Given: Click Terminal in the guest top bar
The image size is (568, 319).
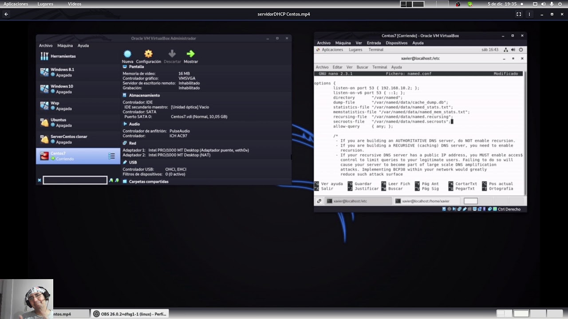Looking at the screenshot, I should [376, 50].
